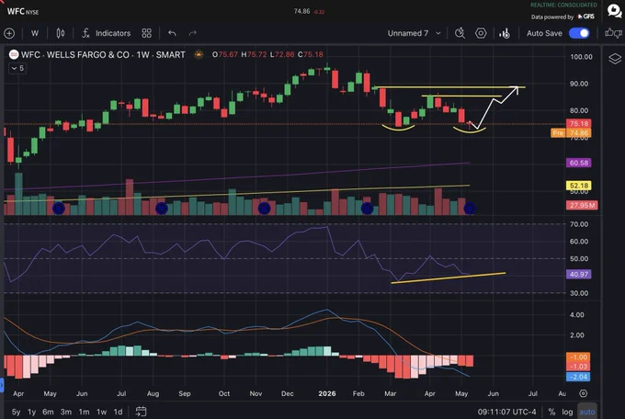Click the dividend marker near May 2025
Image resolution: width=625 pixels, height=419 pixels.
coord(59,208)
